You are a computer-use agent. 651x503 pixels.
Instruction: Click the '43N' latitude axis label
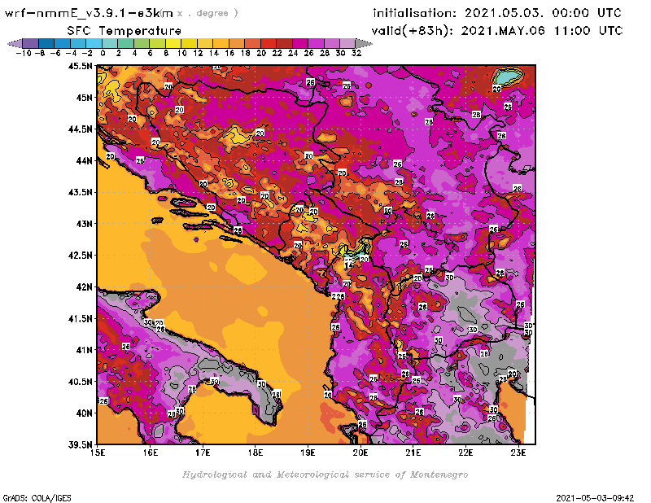pos(84,224)
